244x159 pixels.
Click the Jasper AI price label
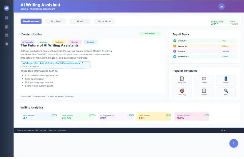tap(225, 46)
